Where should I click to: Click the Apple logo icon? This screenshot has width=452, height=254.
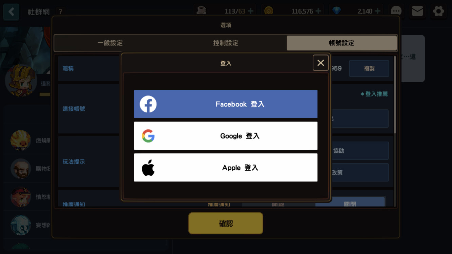point(148,168)
